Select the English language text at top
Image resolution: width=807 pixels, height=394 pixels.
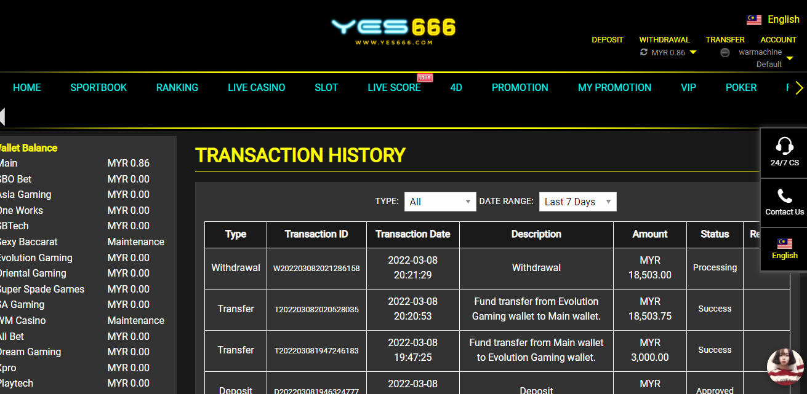click(783, 20)
